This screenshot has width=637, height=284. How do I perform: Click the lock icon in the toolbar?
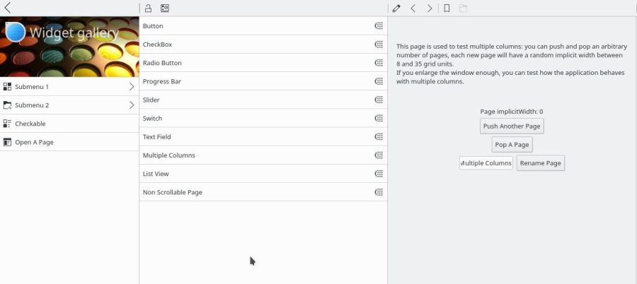[149, 8]
